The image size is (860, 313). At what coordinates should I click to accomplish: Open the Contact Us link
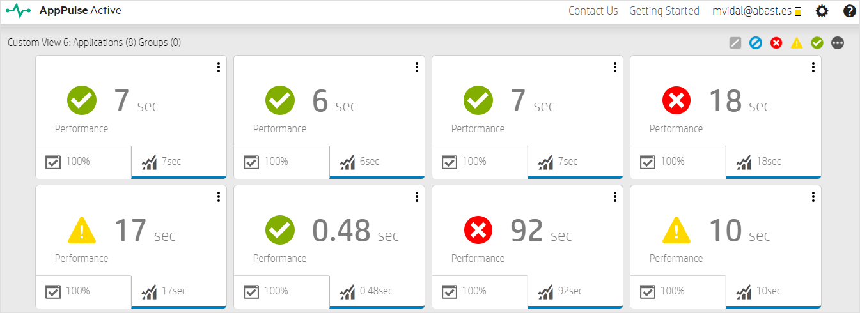593,11
